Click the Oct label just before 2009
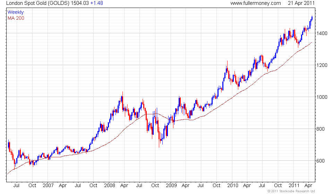Viewport: 333px width, 194px height. (x=155, y=186)
